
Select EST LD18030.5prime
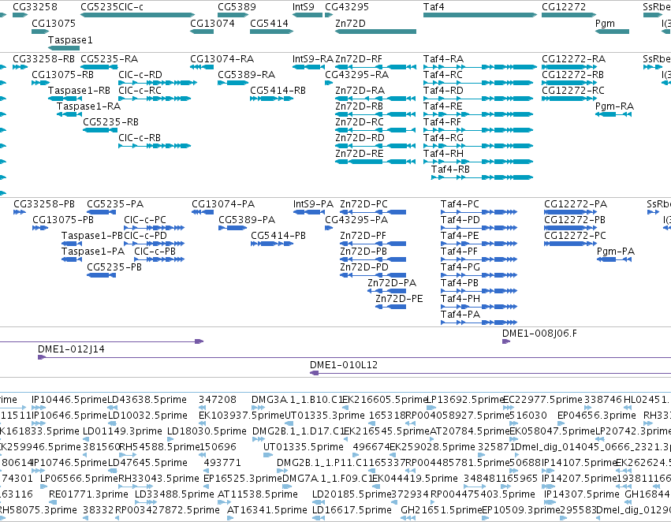[x=207, y=431]
